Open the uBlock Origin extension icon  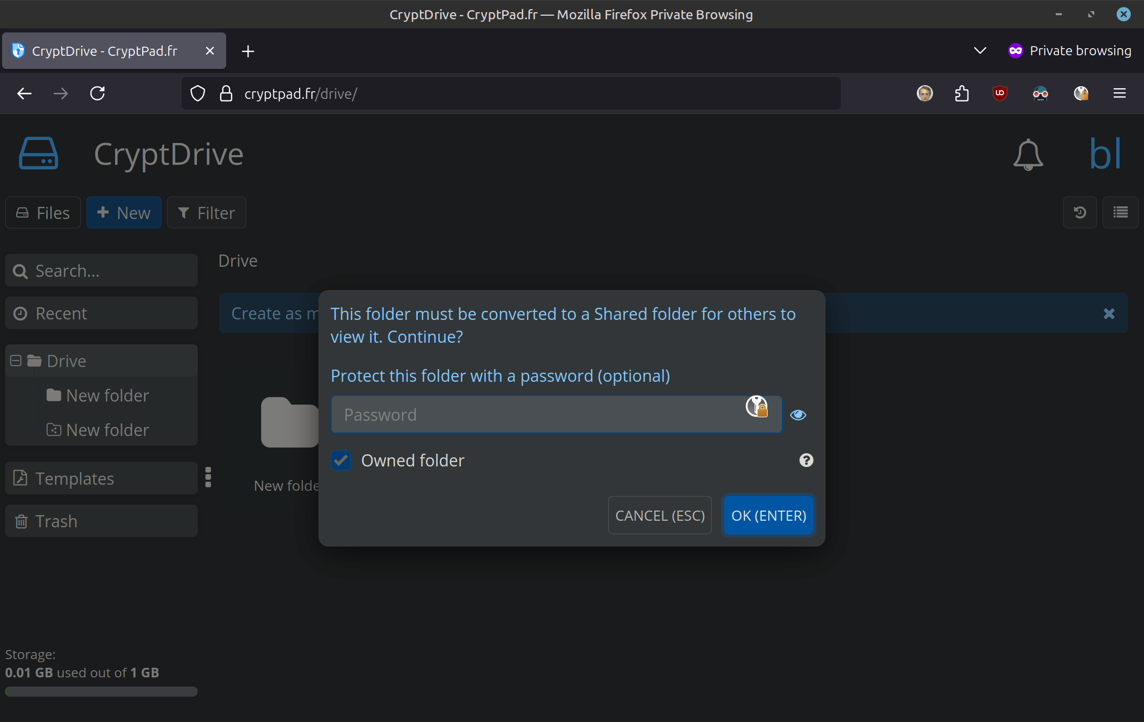coord(999,93)
